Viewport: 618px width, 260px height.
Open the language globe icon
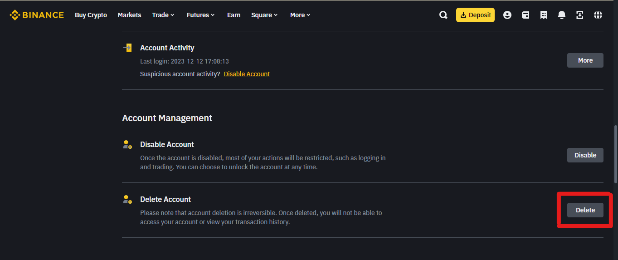pos(598,15)
